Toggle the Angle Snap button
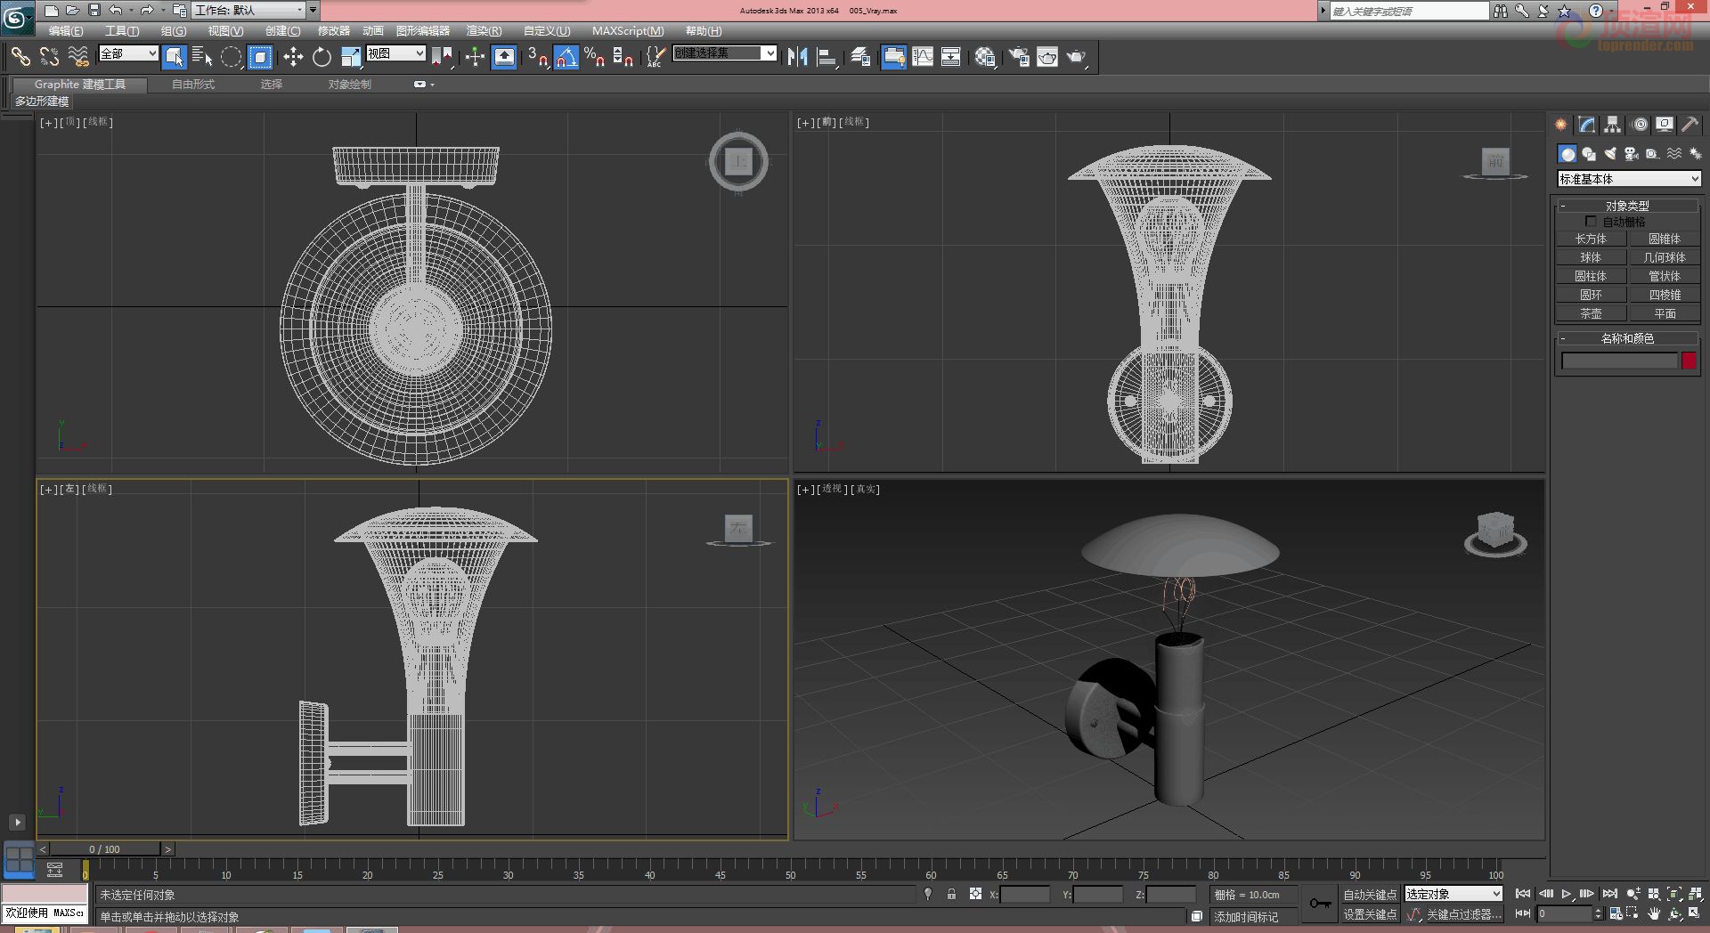Screen dimensions: 1710x933 tap(566, 57)
